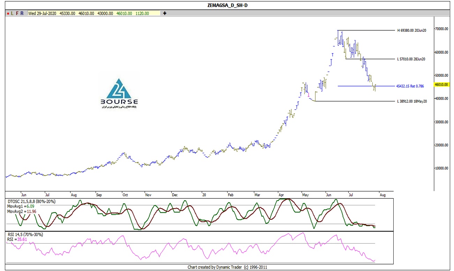Click the date field Wed 29-Jul-2020
Image resolution: width=454 pixels, height=271 pixels.
click(43, 13)
